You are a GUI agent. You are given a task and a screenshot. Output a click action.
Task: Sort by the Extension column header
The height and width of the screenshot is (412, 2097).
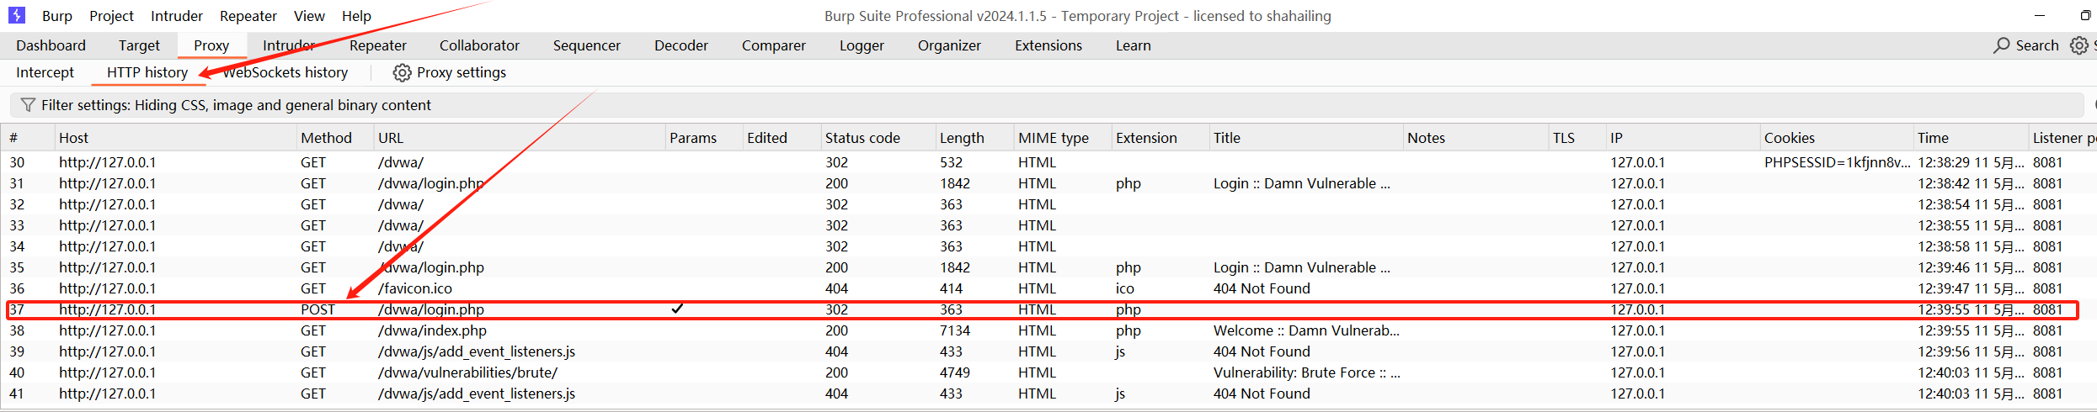coord(1159,138)
